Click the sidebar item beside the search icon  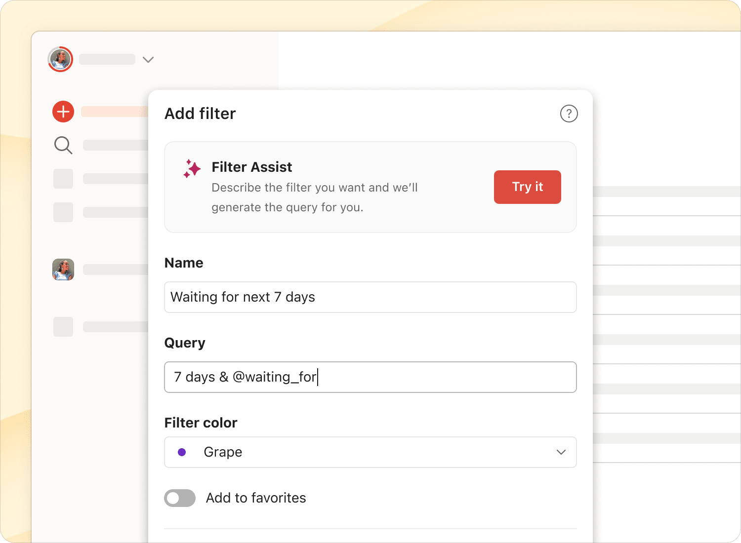116,145
